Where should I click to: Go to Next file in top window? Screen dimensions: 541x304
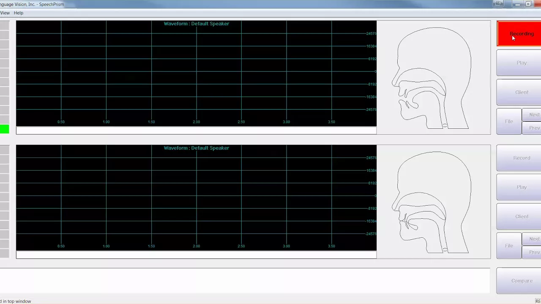pyautogui.click(x=532, y=115)
